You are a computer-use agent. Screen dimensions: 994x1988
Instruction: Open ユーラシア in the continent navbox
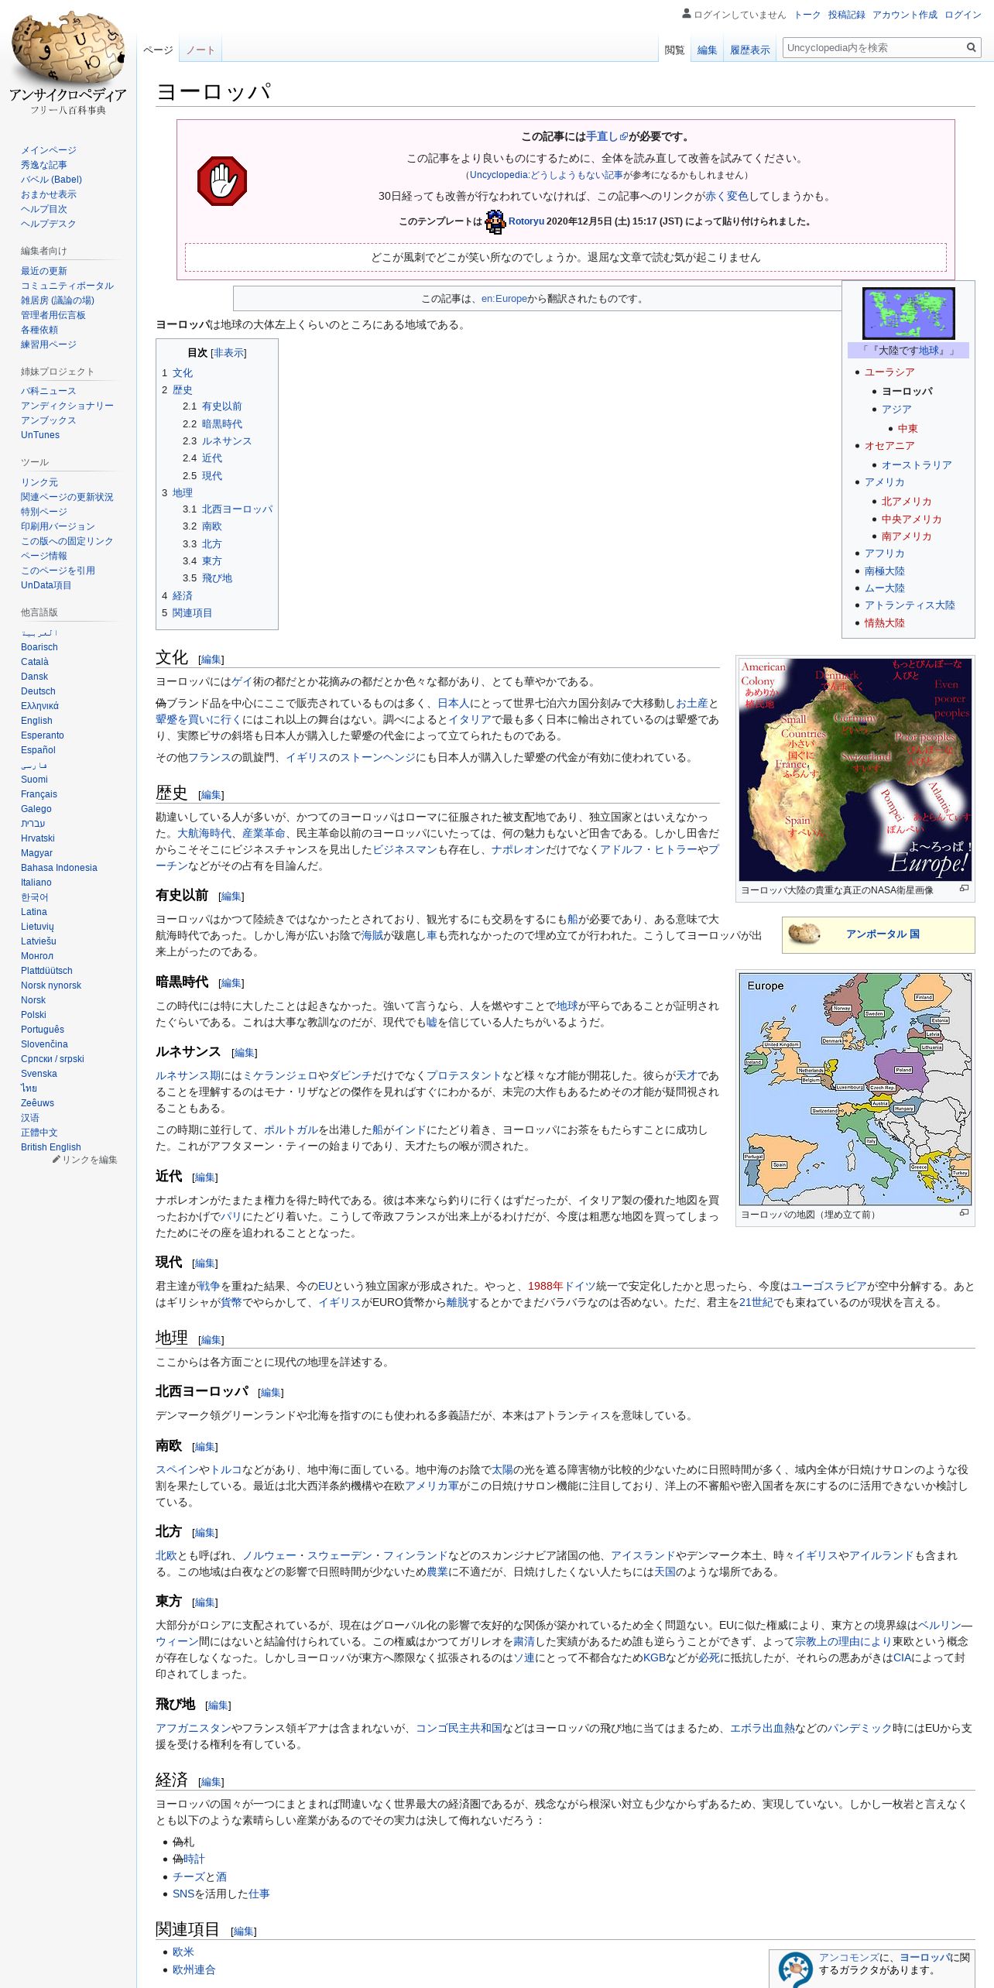click(889, 372)
